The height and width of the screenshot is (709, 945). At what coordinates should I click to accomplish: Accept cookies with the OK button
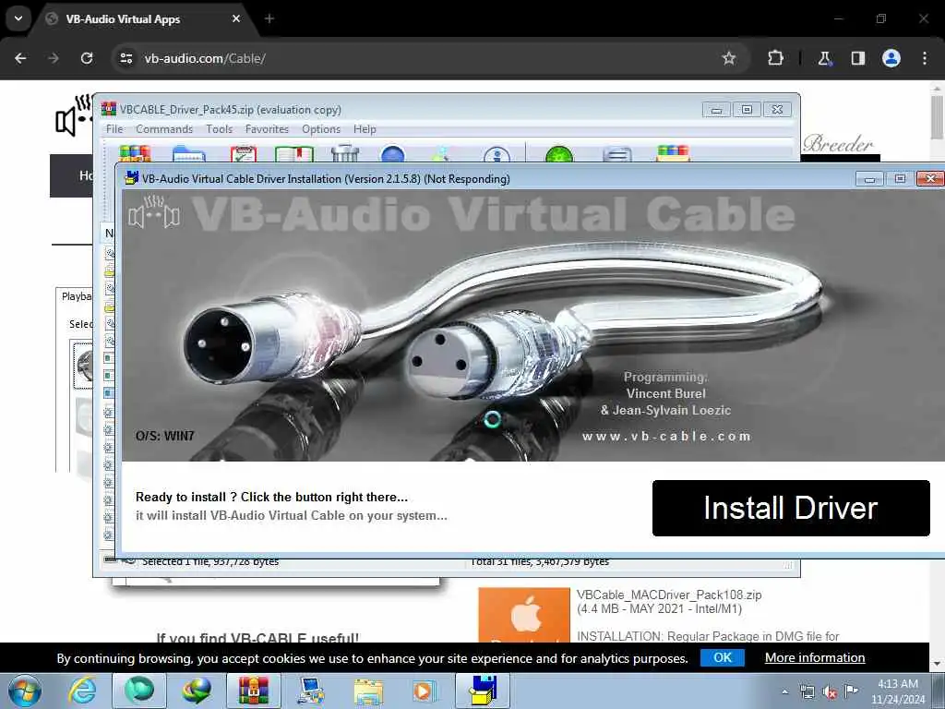tap(723, 657)
